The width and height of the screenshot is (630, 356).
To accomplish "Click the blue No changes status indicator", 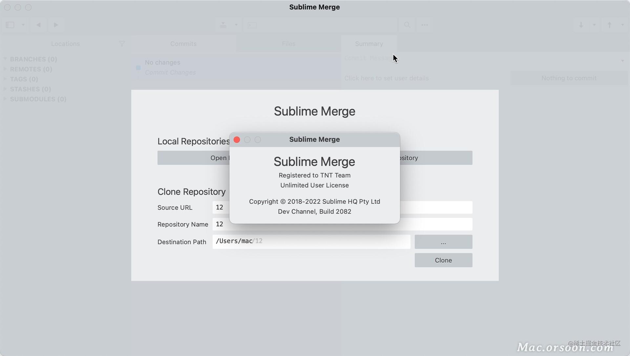I will click(x=138, y=68).
